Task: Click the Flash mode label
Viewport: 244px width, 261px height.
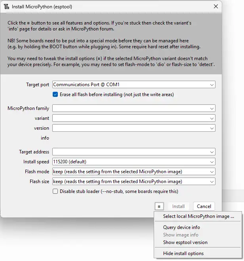Action: (x=37, y=172)
